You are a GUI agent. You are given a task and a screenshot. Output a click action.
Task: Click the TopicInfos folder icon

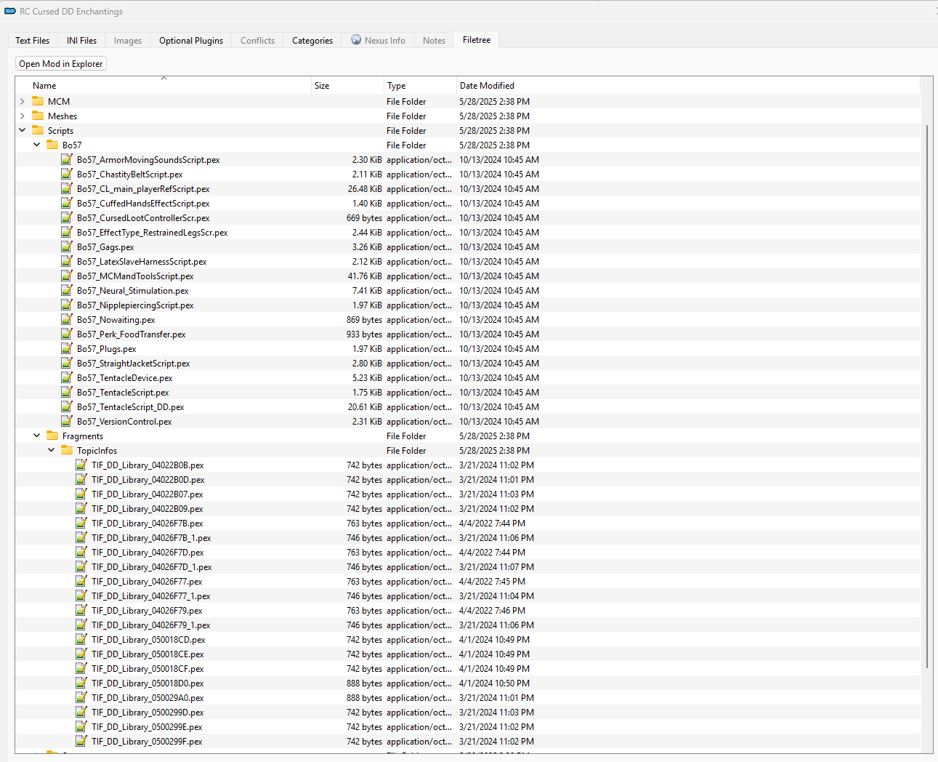click(x=67, y=451)
